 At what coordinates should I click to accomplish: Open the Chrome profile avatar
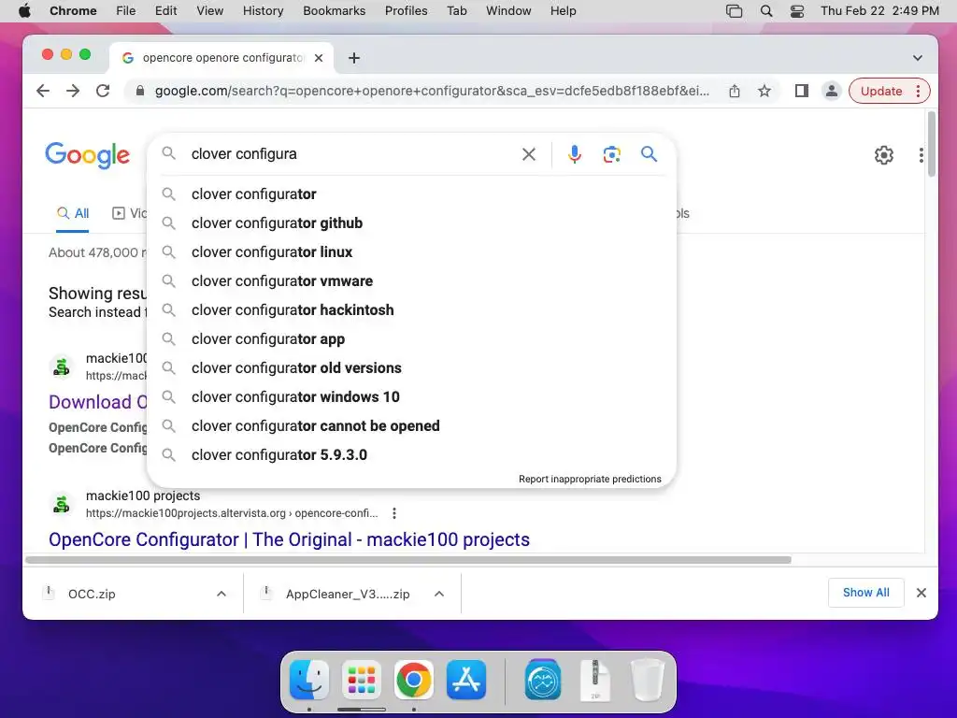coord(831,91)
